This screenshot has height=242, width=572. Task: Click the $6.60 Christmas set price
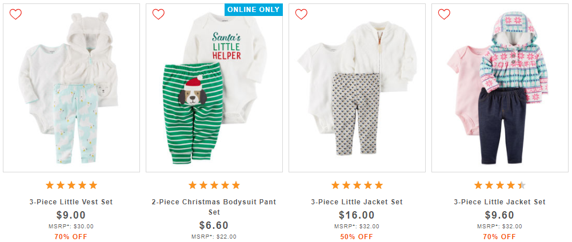click(214, 225)
